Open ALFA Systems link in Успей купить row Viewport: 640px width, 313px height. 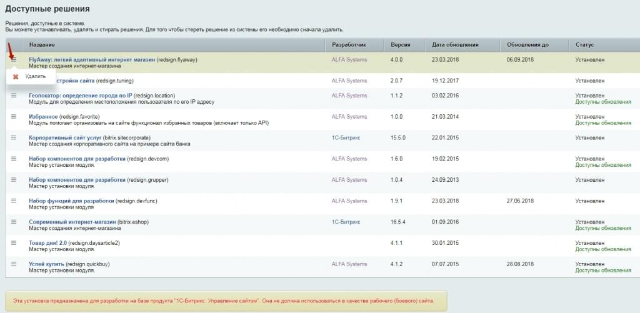[x=349, y=264]
